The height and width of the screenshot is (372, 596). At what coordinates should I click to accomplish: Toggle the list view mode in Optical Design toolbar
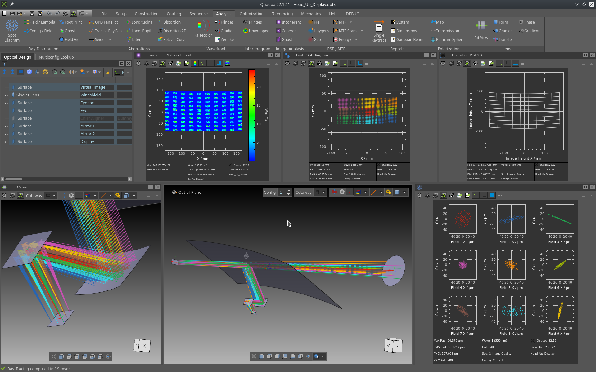point(20,72)
